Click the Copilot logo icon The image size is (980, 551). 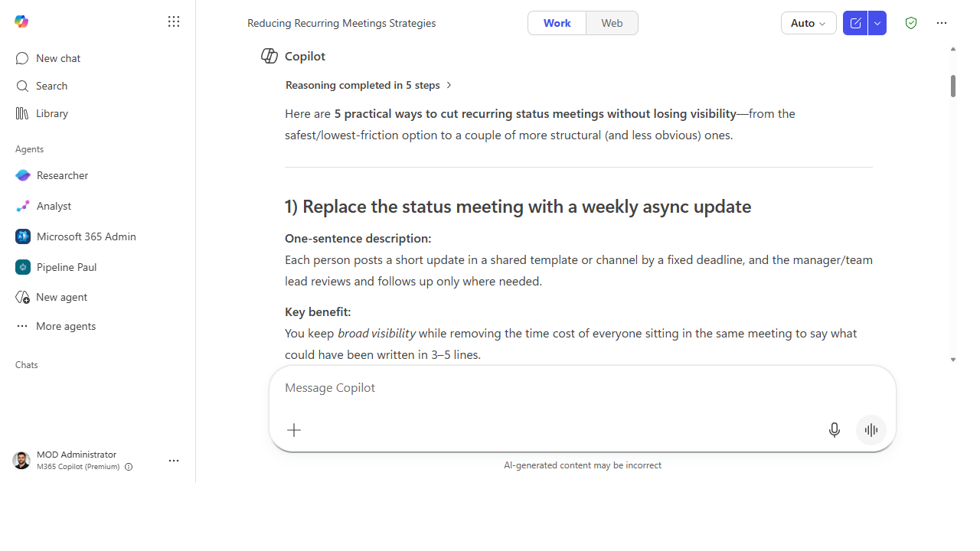coord(21,21)
